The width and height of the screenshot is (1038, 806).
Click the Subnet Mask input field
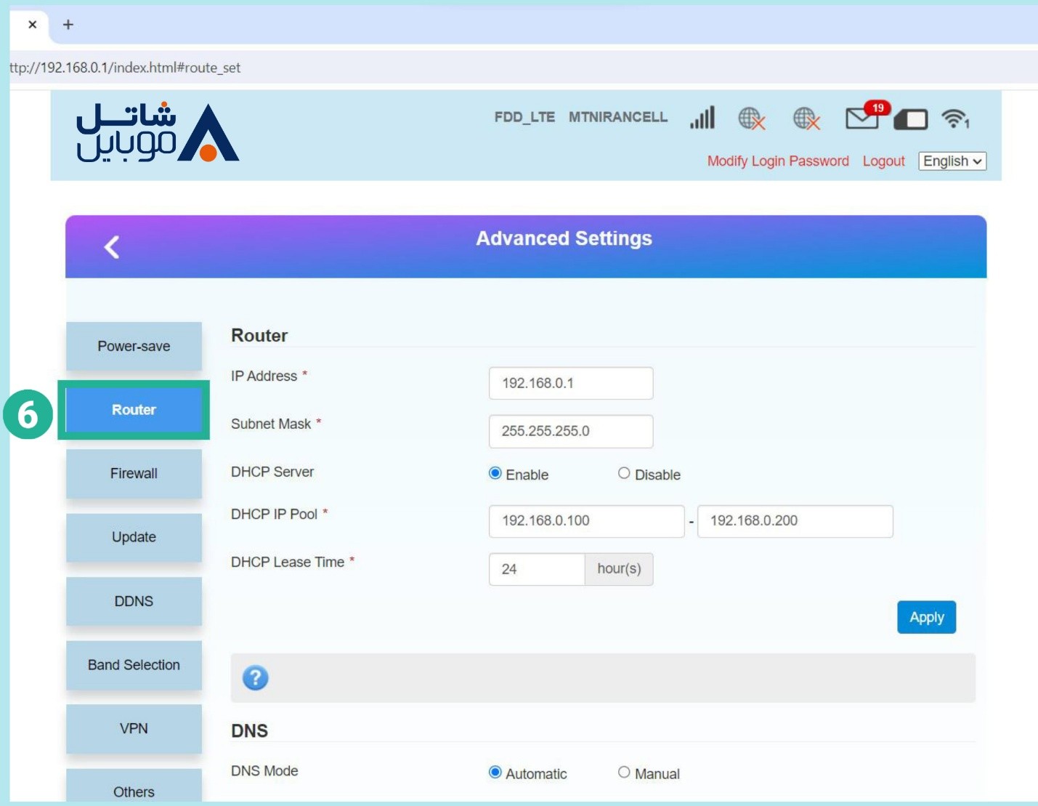[x=571, y=431]
